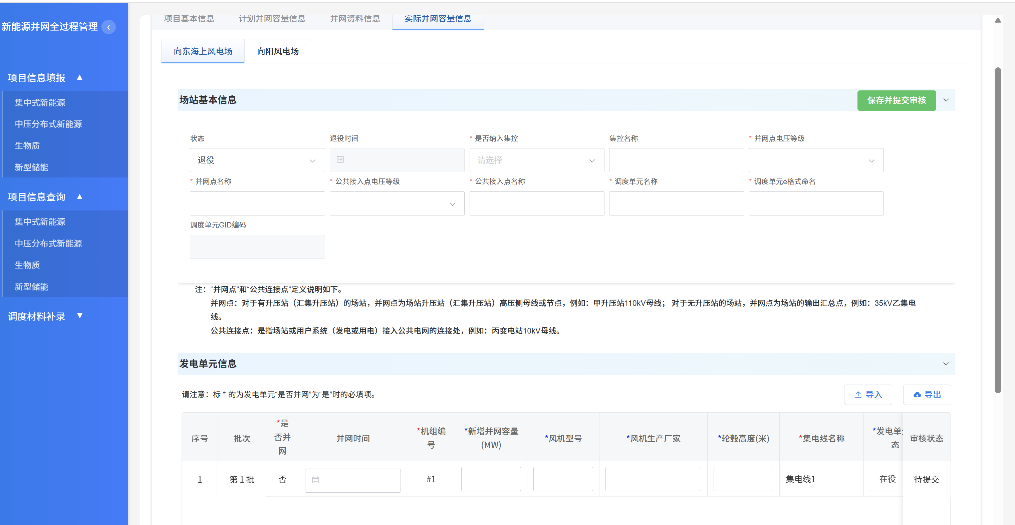Image resolution: width=1015 pixels, height=525 pixels.
Task: Click the 第 1 批 batch cell
Action: [242, 479]
